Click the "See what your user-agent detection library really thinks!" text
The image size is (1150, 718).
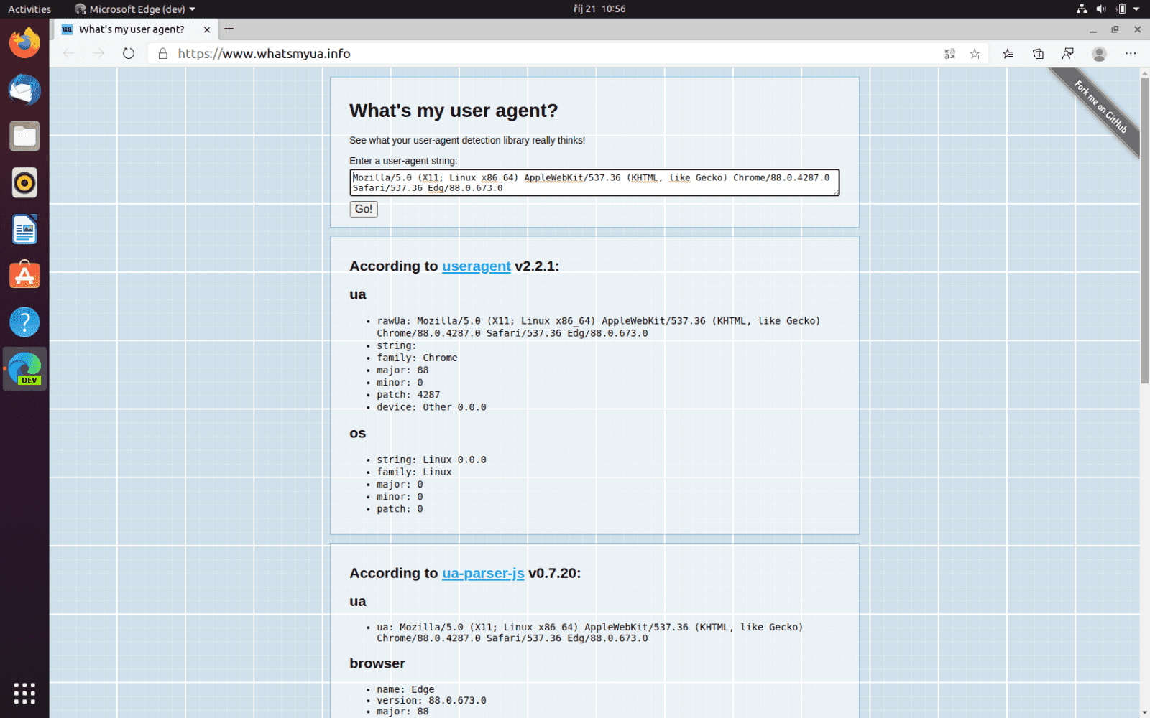[467, 140]
